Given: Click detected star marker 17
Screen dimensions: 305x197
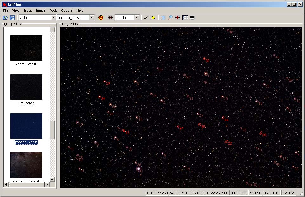Looking at the screenshot, I should click(x=77, y=122).
